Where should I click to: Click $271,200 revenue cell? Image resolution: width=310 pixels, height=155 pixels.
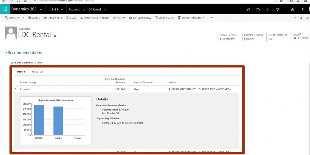click(x=120, y=89)
